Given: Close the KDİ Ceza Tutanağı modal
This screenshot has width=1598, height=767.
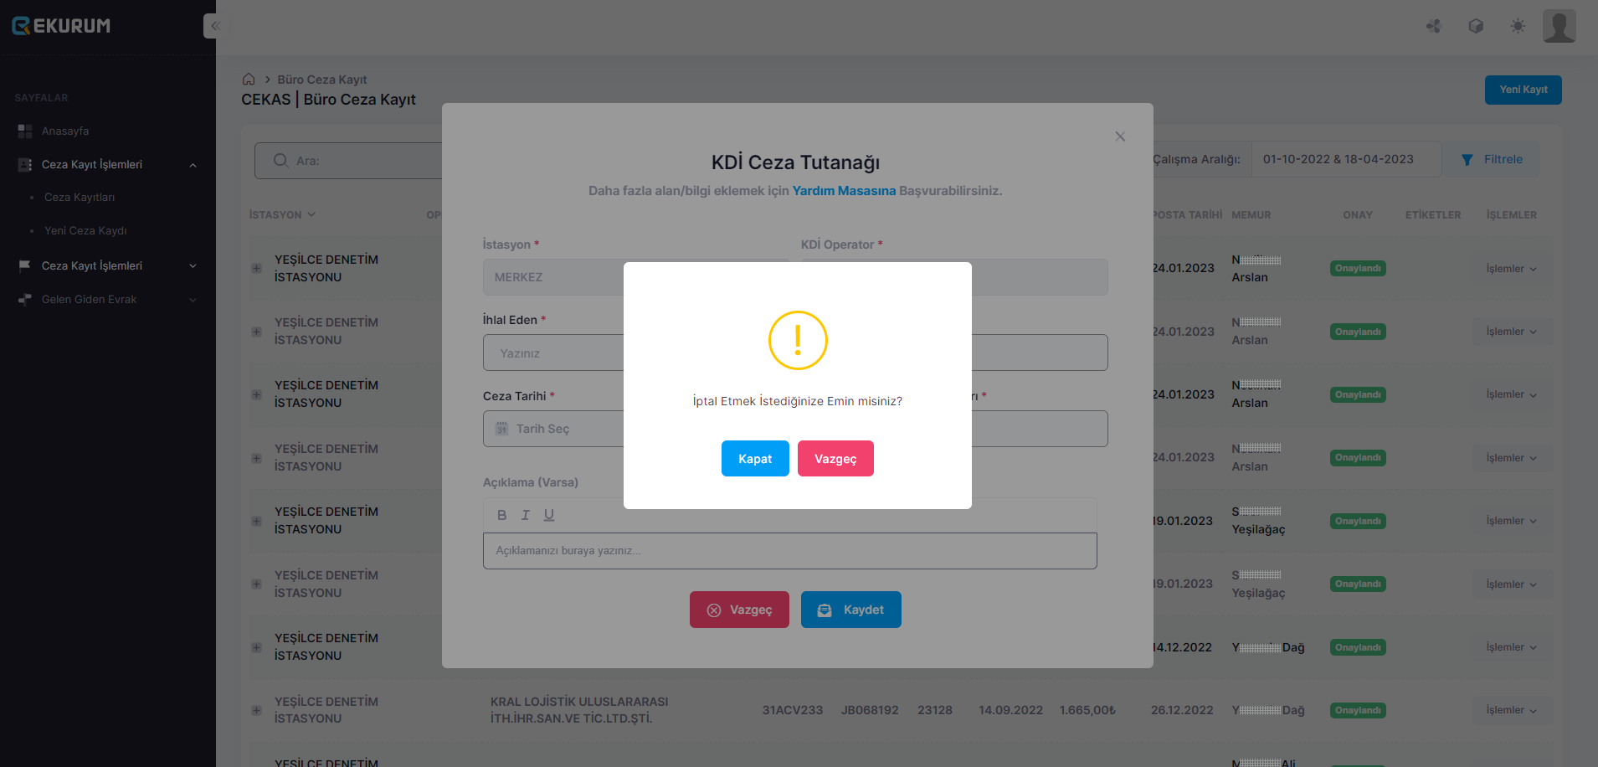Looking at the screenshot, I should click(x=1120, y=136).
